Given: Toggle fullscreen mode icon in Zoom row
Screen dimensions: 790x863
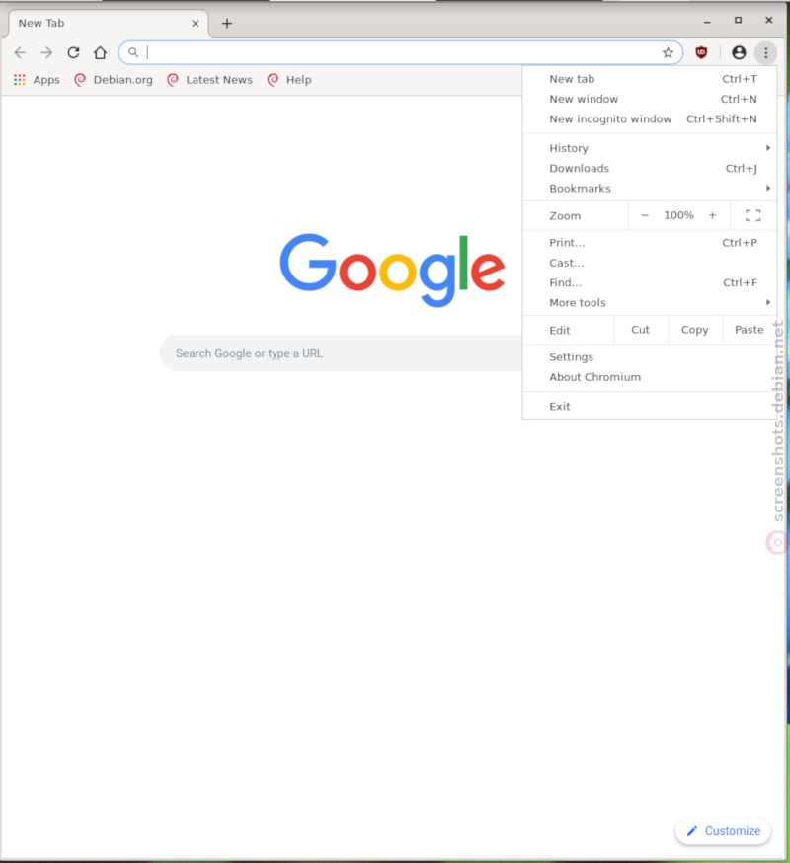Looking at the screenshot, I should pyautogui.click(x=753, y=215).
